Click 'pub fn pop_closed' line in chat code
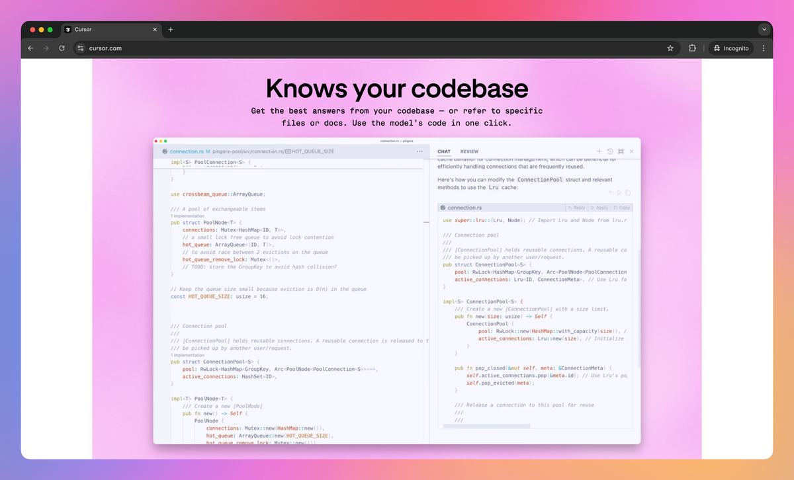This screenshot has height=480, width=794. (533, 368)
